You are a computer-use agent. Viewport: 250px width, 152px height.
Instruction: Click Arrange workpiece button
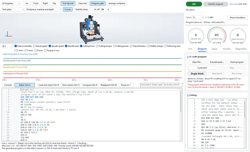(x=117, y=4)
